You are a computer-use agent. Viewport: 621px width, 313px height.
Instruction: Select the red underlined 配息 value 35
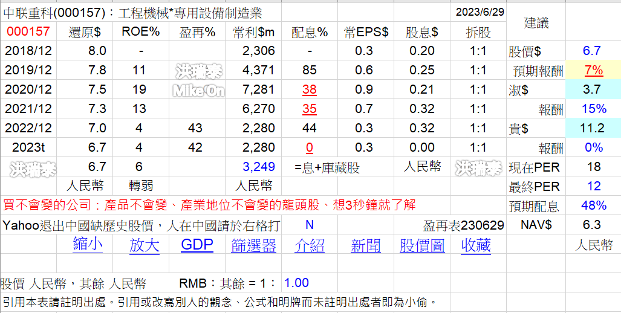pyautogui.click(x=310, y=109)
